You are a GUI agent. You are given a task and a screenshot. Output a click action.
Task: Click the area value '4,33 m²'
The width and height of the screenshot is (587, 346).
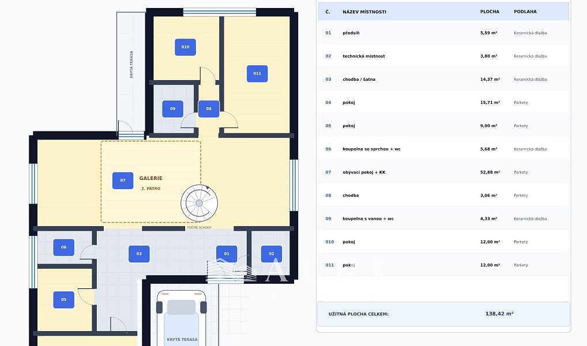[489, 219]
